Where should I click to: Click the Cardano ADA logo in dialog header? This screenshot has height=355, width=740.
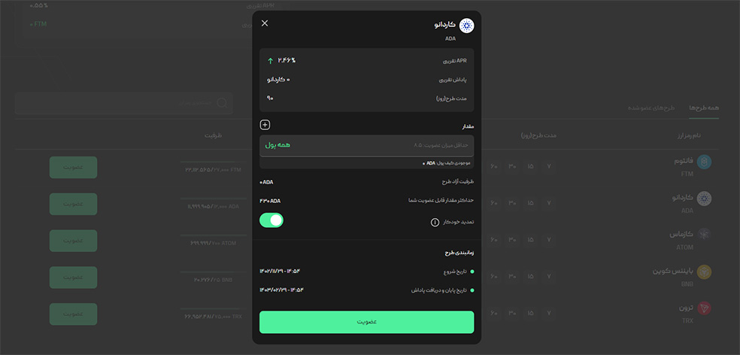[x=467, y=26]
